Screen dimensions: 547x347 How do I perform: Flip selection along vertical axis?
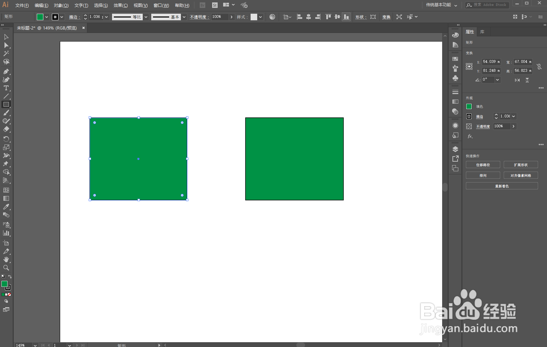[527, 80]
